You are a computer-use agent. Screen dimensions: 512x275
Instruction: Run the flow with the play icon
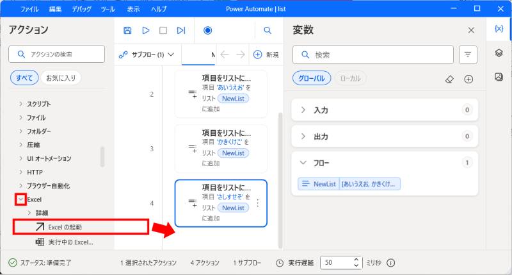tap(146, 30)
